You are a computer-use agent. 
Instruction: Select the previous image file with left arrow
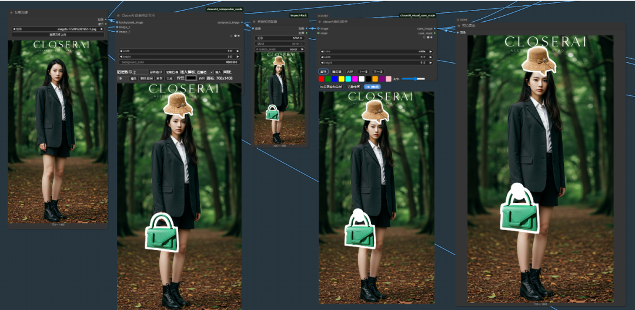pos(14,29)
